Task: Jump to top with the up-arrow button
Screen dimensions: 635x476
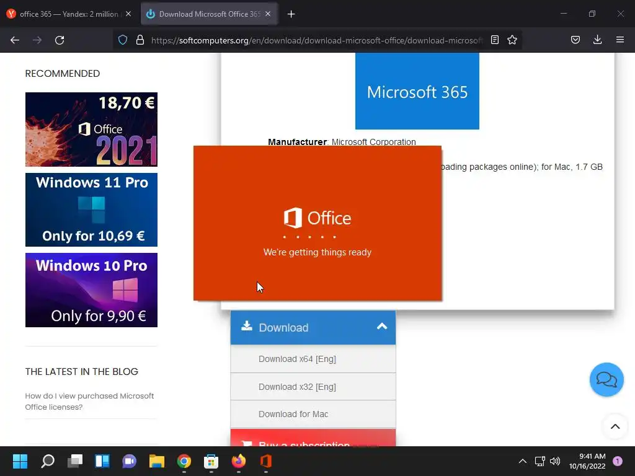Action: pyautogui.click(x=615, y=426)
